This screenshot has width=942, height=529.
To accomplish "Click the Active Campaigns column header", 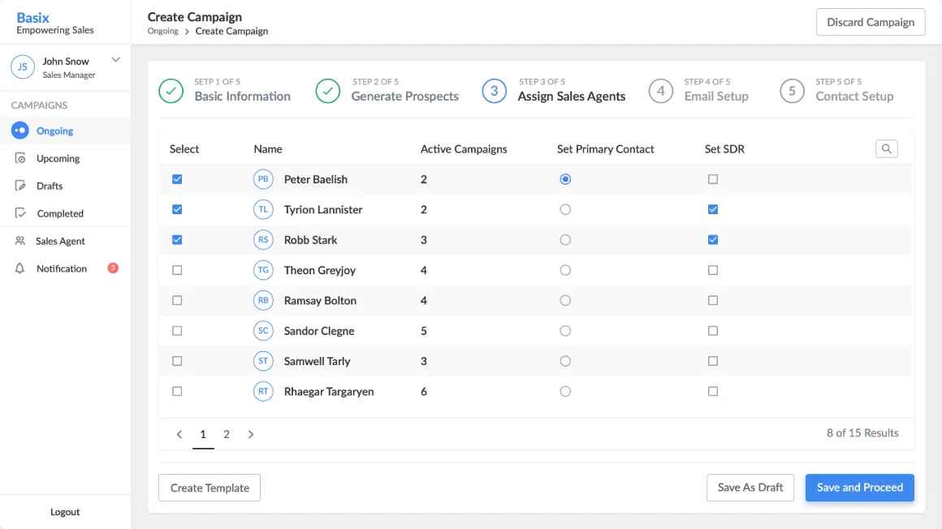I will coord(464,149).
